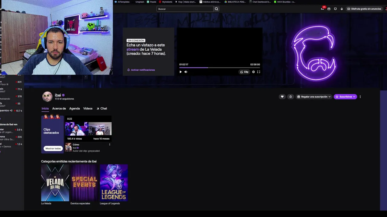387x217 pixels.
Task: Select sidebar channel with 205 viewers
Action: coord(11,138)
